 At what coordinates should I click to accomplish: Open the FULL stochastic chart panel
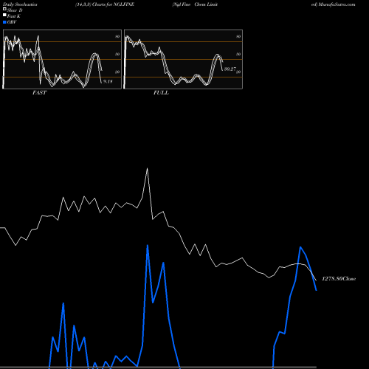click(x=183, y=59)
